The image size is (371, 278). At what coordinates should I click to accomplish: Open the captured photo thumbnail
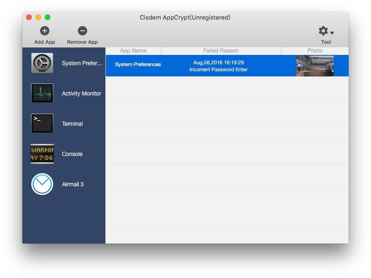point(315,66)
